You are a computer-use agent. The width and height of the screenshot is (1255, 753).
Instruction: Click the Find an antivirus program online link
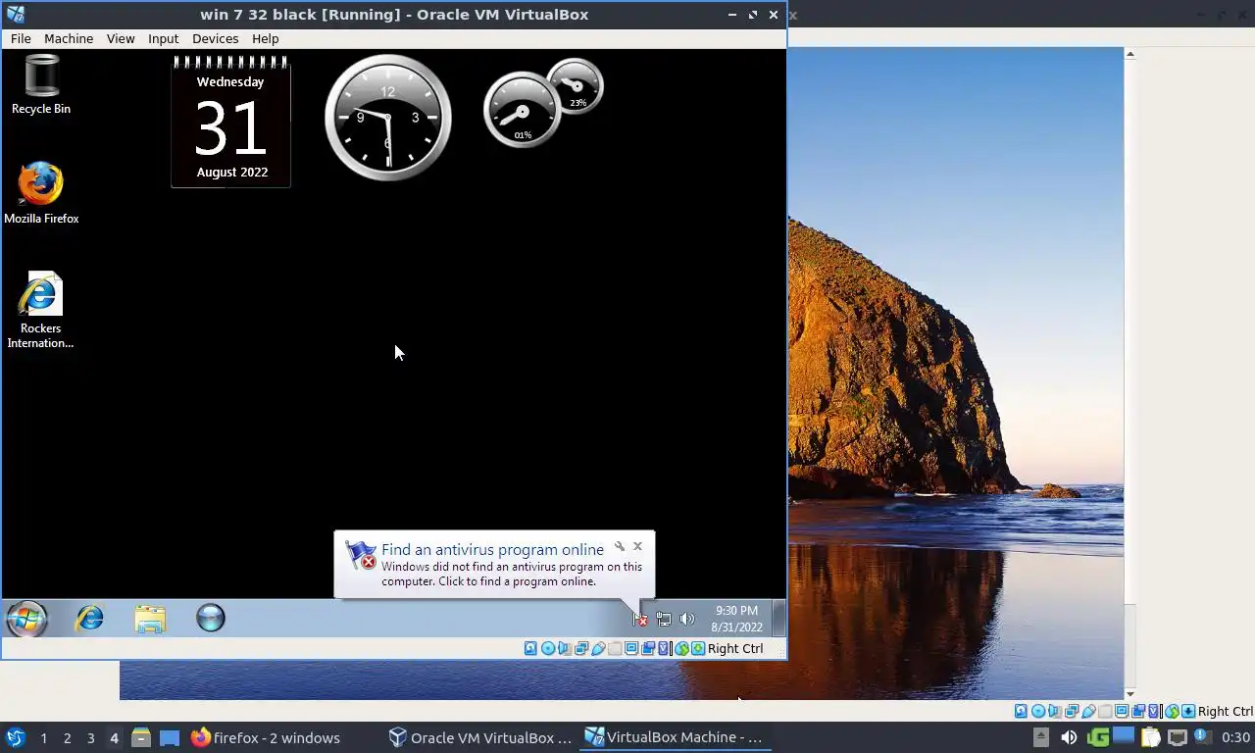coord(492,549)
